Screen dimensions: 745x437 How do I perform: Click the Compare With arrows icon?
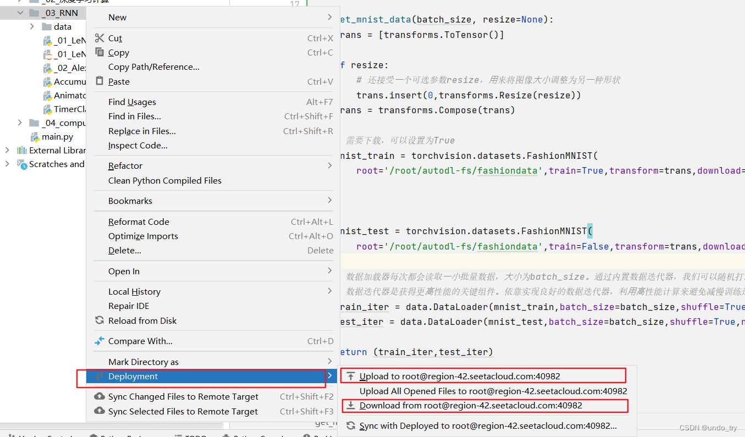[x=100, y=341]
